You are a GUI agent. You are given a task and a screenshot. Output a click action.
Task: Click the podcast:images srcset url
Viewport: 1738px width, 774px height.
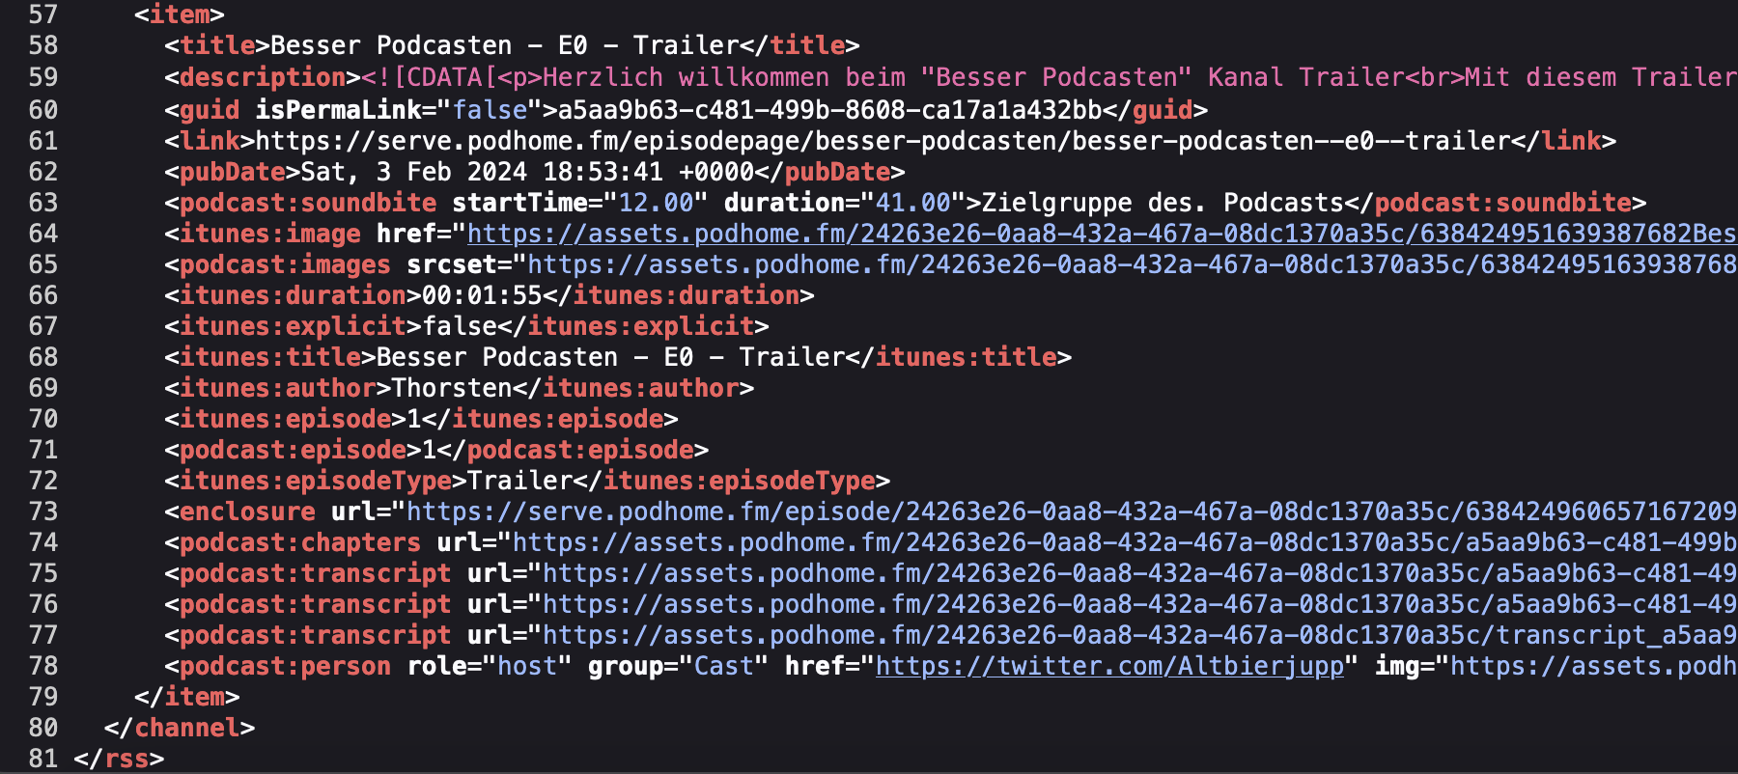pos(1132,264)
